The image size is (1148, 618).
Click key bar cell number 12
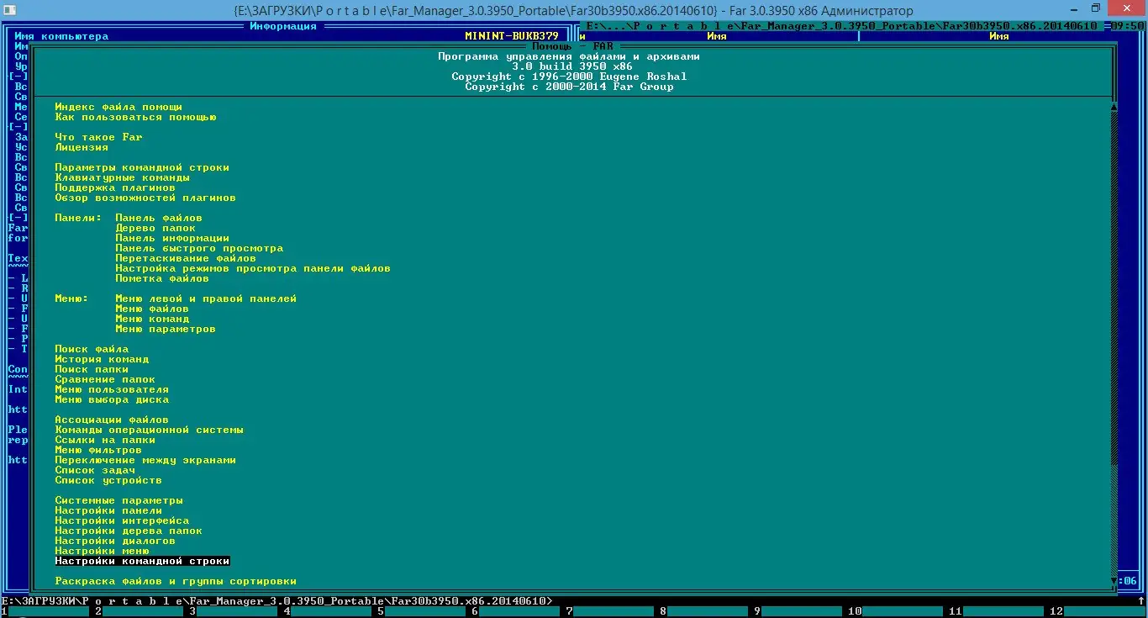(1097, 611)
